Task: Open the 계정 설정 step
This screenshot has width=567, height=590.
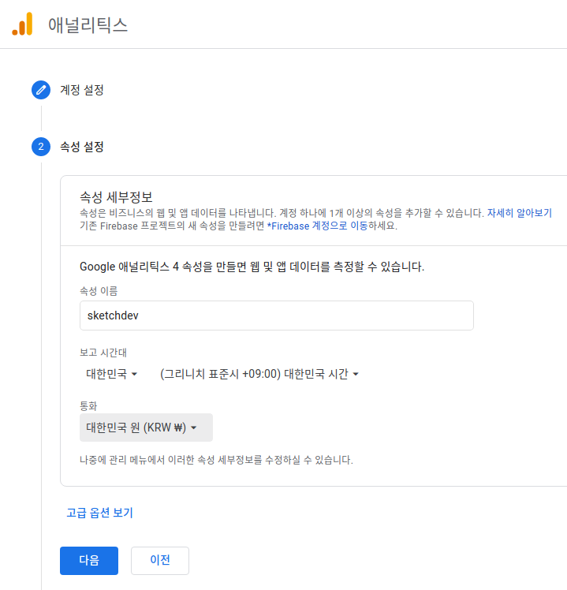Action: 82,90
